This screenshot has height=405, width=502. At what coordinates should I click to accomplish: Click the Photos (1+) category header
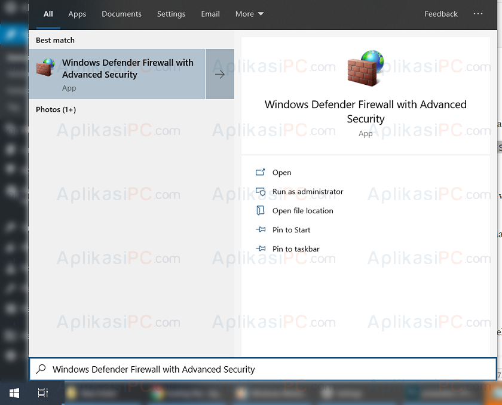[56, 110]
